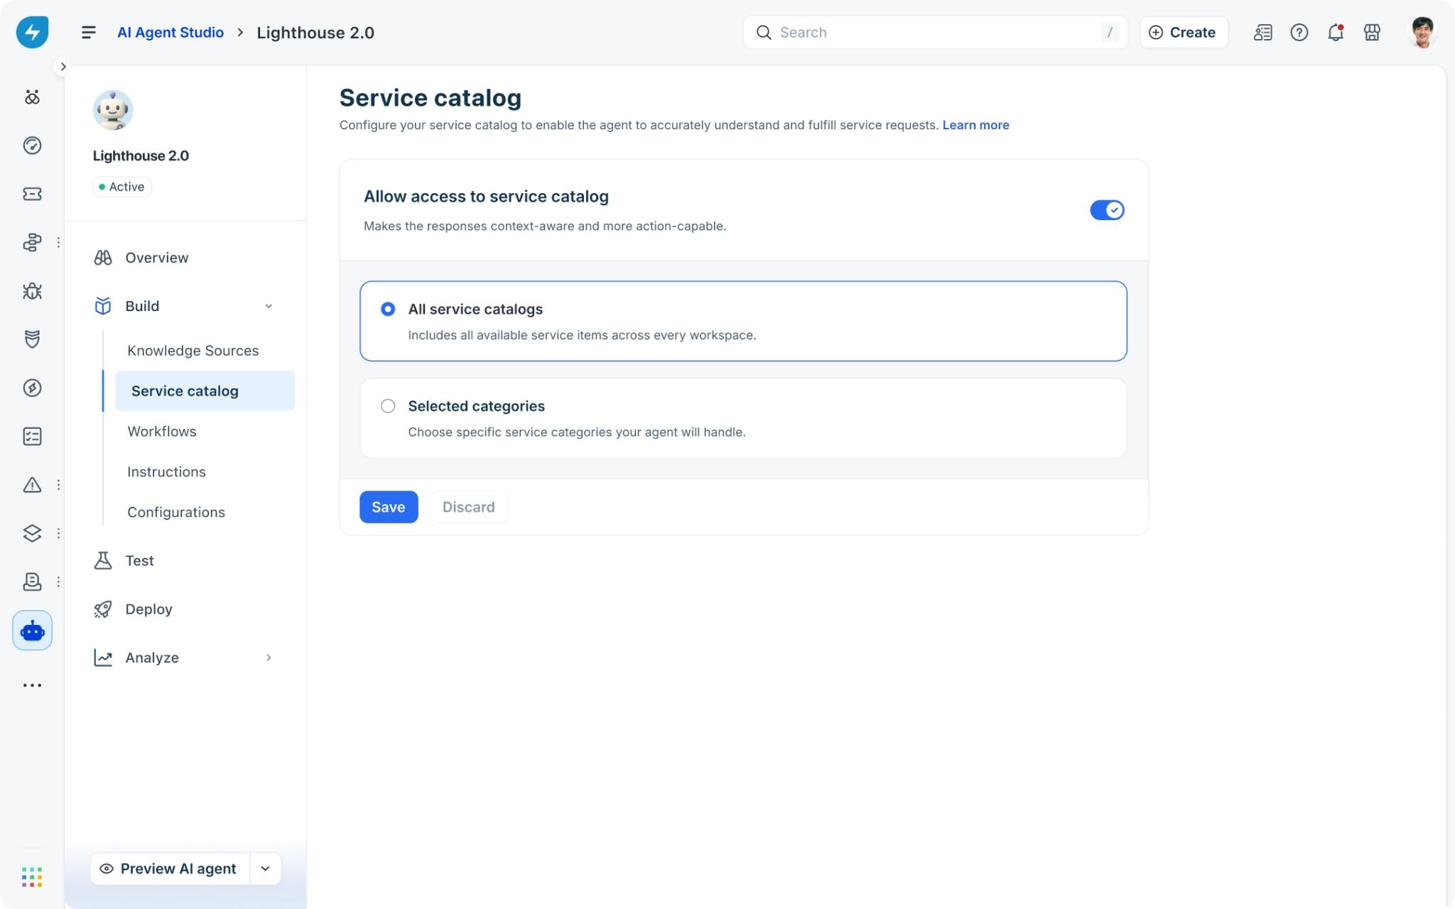Image resolution: width=1455 pixels, height=909 pixels.
Task: Open the tickets icon in left rail
Action: coord(32,194)
